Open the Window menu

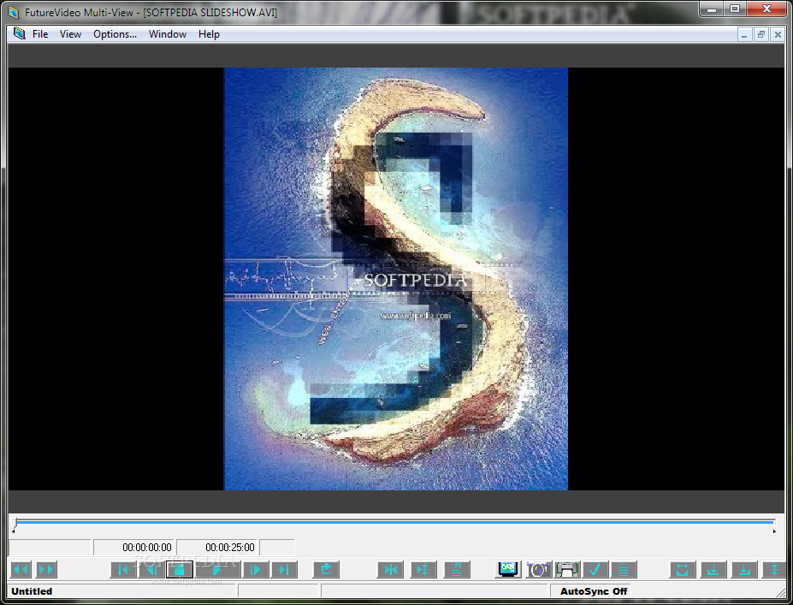point(168,34)
